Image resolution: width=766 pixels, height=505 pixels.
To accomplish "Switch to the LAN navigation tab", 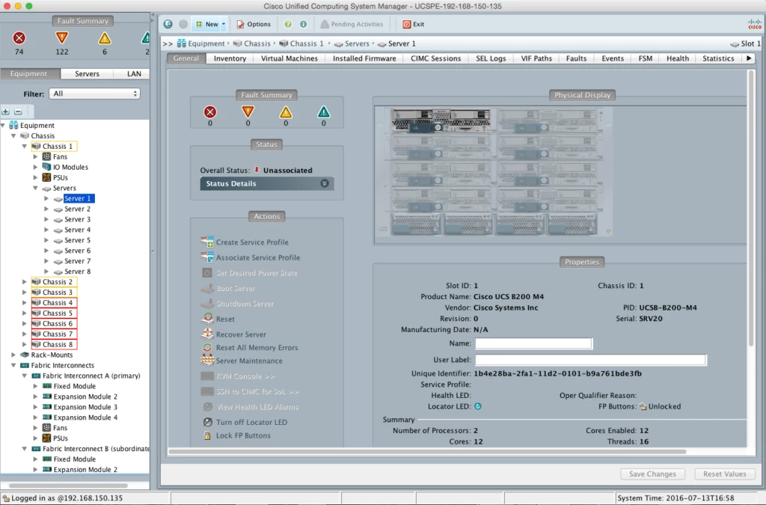I will 134,74.
